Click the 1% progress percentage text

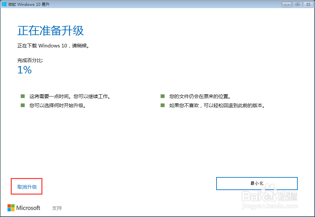[24, 70]
